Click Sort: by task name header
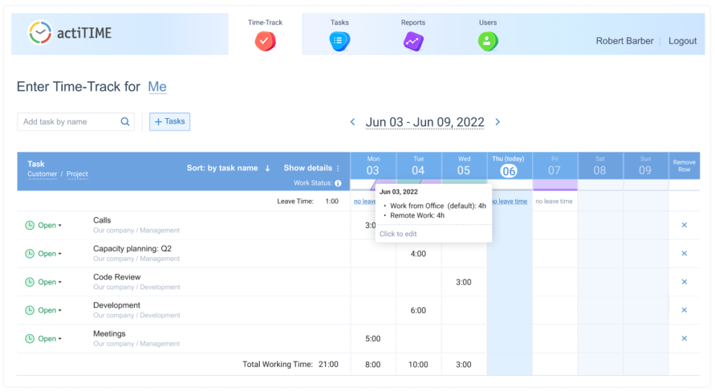The image size is (715, 392). coord(228,168)
